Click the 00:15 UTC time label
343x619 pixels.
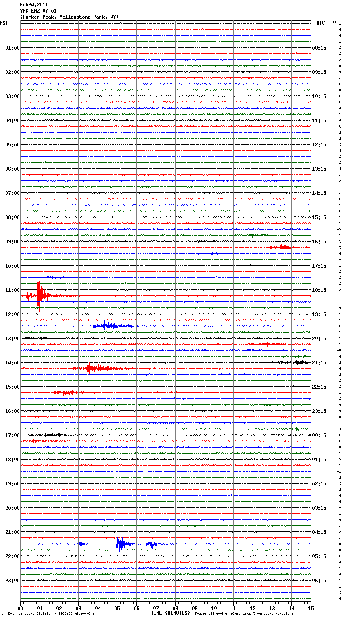pyautogui.click(x=319, y=435)
